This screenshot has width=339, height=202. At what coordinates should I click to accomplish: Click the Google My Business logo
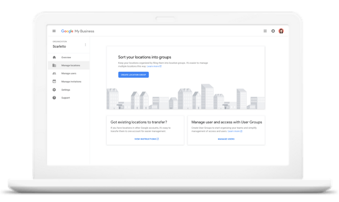click(x=78, y=31)
